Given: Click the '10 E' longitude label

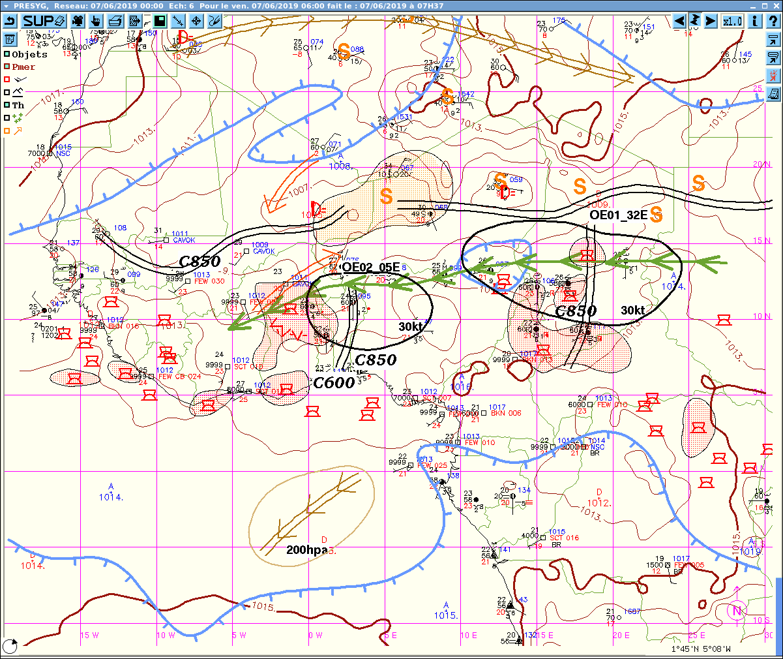Looking at the screenshot, I should coord(468,635).
